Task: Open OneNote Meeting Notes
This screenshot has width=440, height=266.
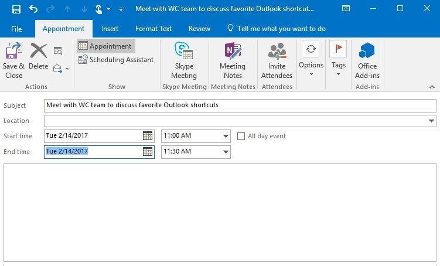Action: click(233, 60)
